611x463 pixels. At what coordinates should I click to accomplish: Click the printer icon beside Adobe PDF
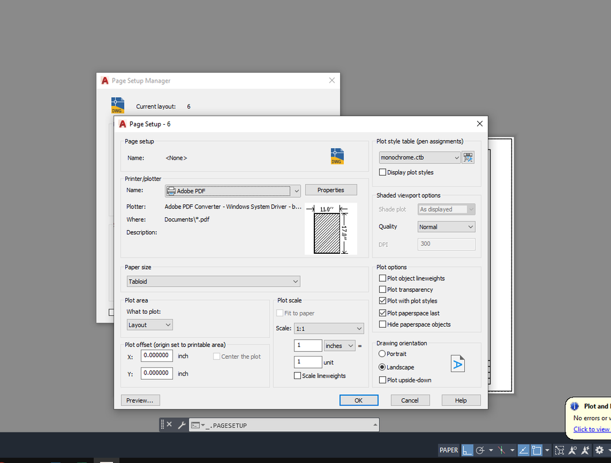coord(171,191)
